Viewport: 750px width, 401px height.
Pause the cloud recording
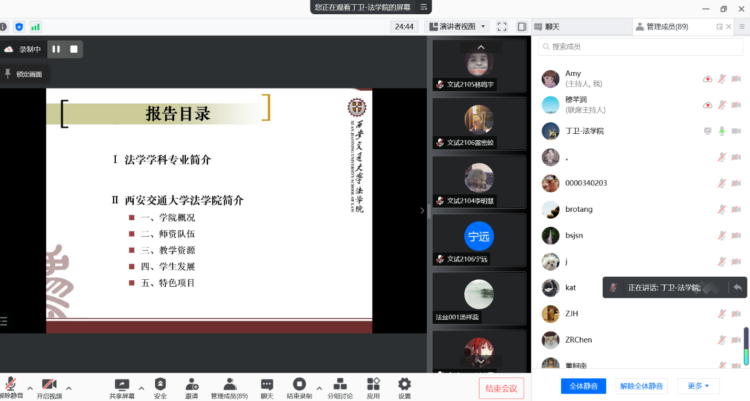point(56,49)
